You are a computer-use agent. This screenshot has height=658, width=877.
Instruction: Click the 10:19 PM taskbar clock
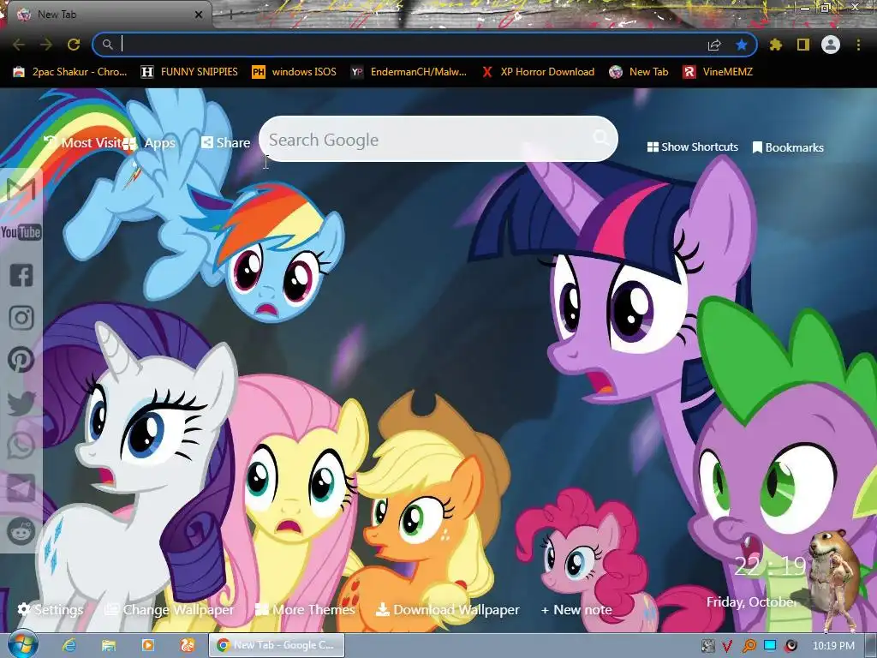click(x=833, y=646)
